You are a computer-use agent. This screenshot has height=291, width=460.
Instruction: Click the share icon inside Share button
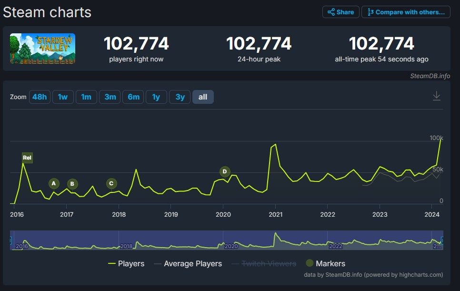coord(331,12)
